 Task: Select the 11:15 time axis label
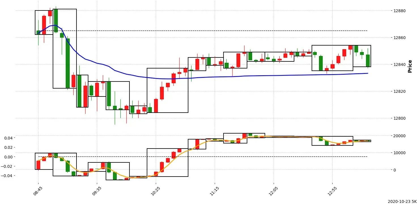[214, 191]
